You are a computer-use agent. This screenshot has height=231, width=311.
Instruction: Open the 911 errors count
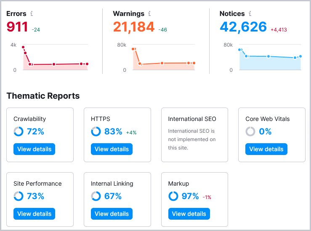click(x=17, y=27)
